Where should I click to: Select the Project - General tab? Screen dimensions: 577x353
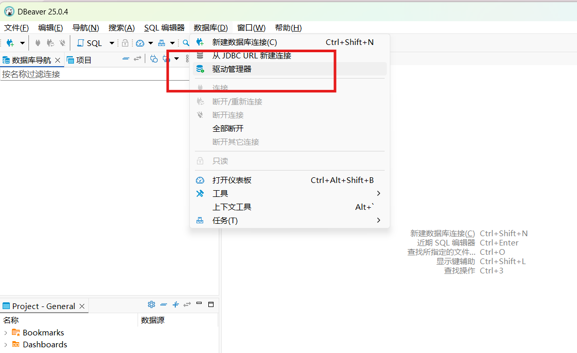(43, 306)
